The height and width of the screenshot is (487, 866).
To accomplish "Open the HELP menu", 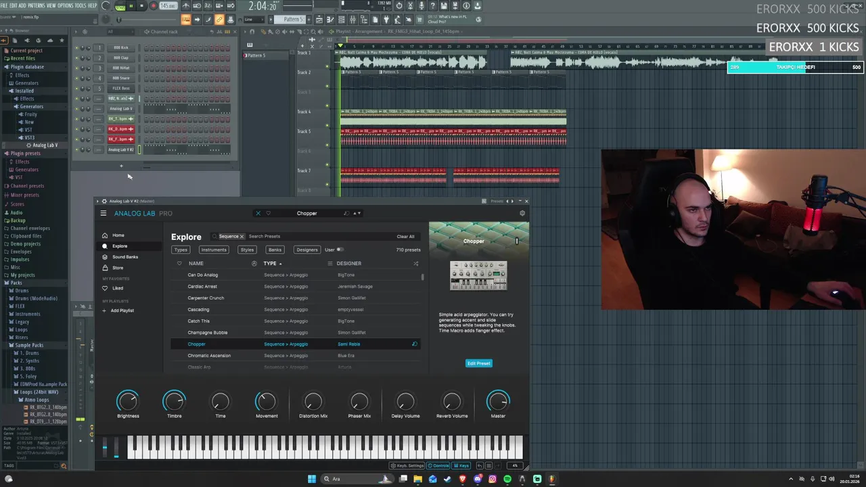I will 92,5.
